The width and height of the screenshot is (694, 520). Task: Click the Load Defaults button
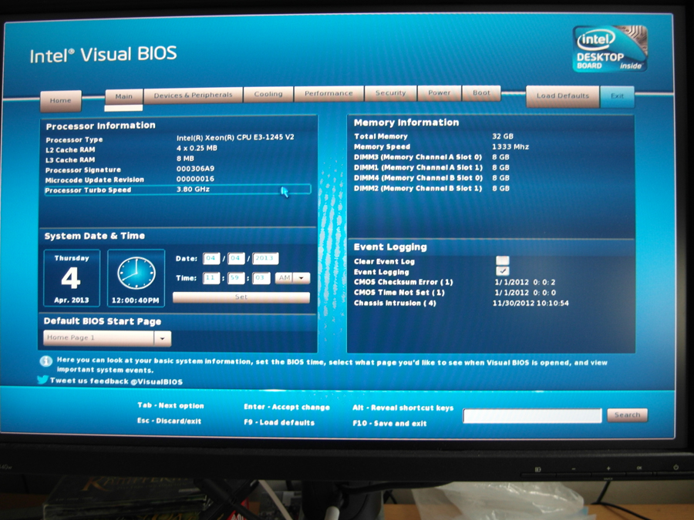point(563,96)
